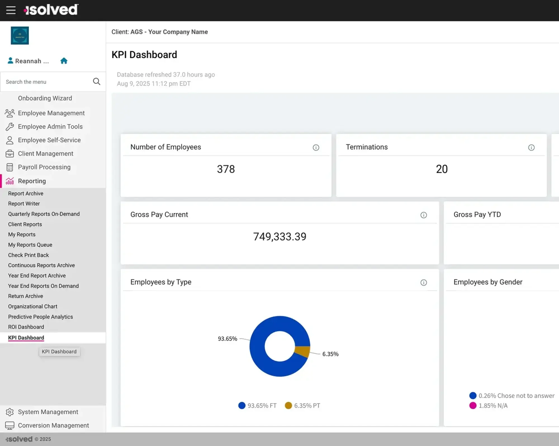Open the Report Writer

click(24, 203)
